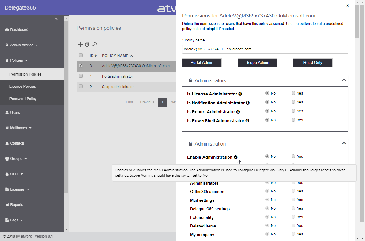This screenshot has height=241, width=365.
Task: Check the Portaladministrator row checkbox
Action: [x=81, y=76]
